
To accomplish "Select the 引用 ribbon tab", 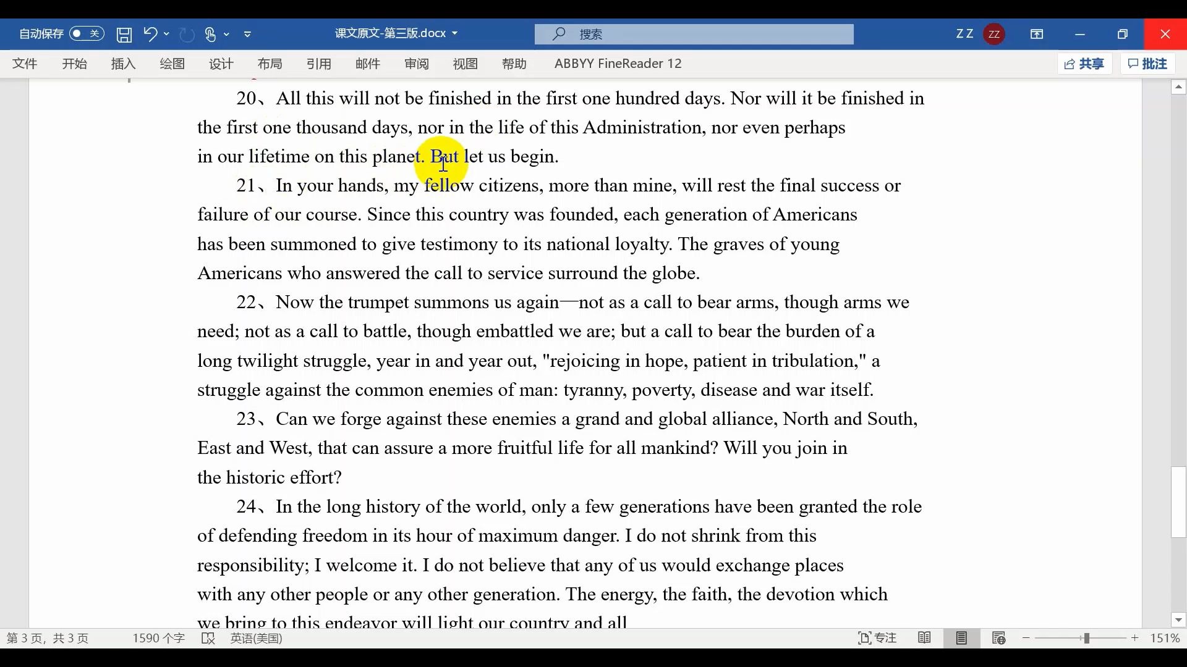I will (x=319, y=64).
